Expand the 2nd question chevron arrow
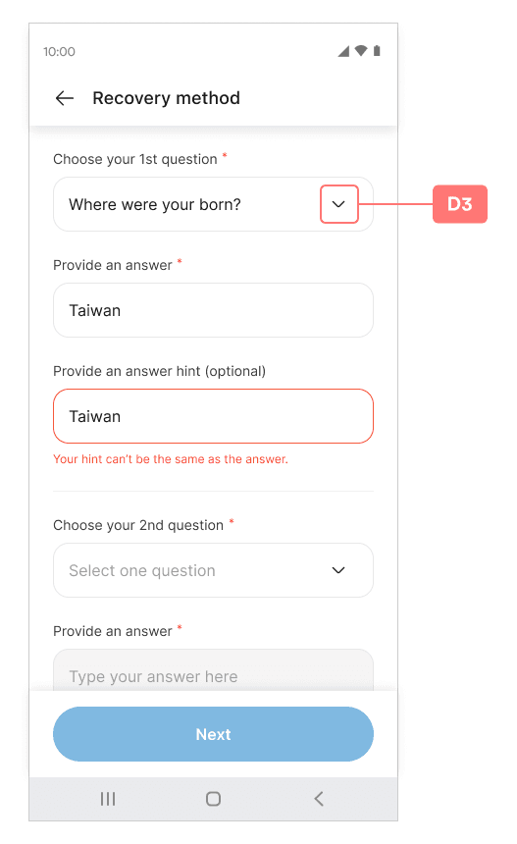This screenshot has height=844, width=517. [338, 570]
